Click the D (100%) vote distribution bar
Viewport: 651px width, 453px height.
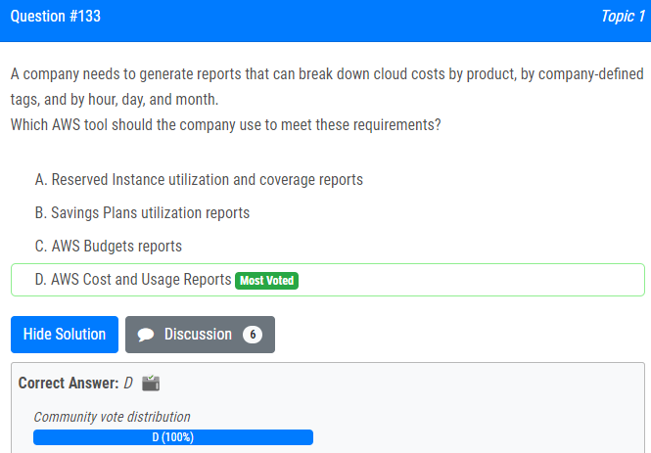pyautogui.click(x=173, y=437)
